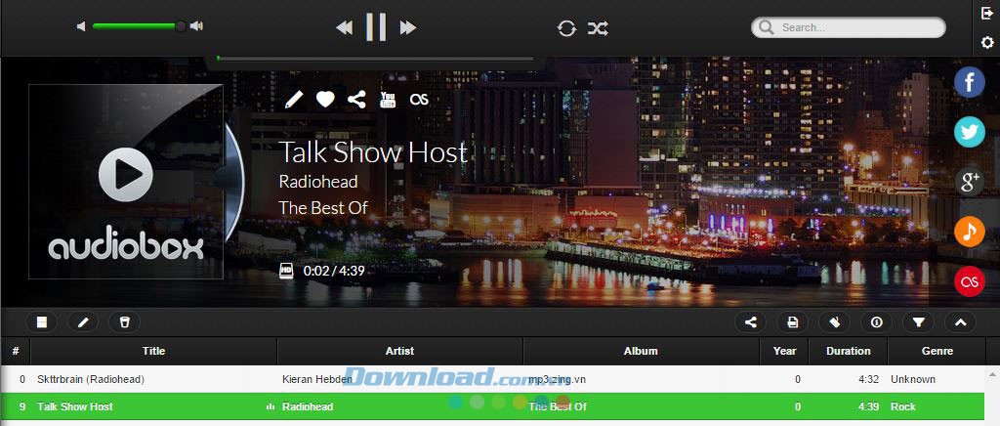Screen dimensions: 1000x426
Task: Pause the current song
Action: tap(376, 26)
